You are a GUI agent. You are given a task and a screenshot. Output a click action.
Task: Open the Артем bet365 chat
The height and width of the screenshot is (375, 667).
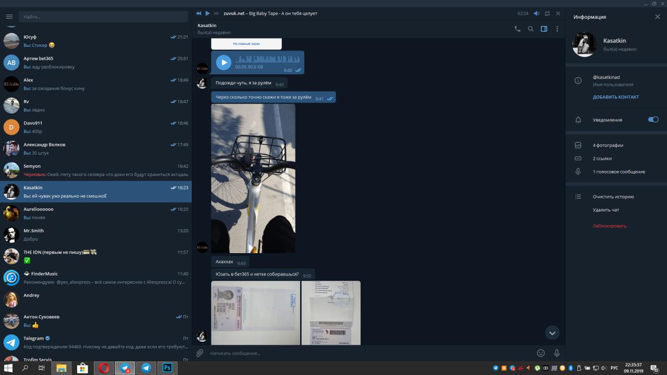point(96,63)
